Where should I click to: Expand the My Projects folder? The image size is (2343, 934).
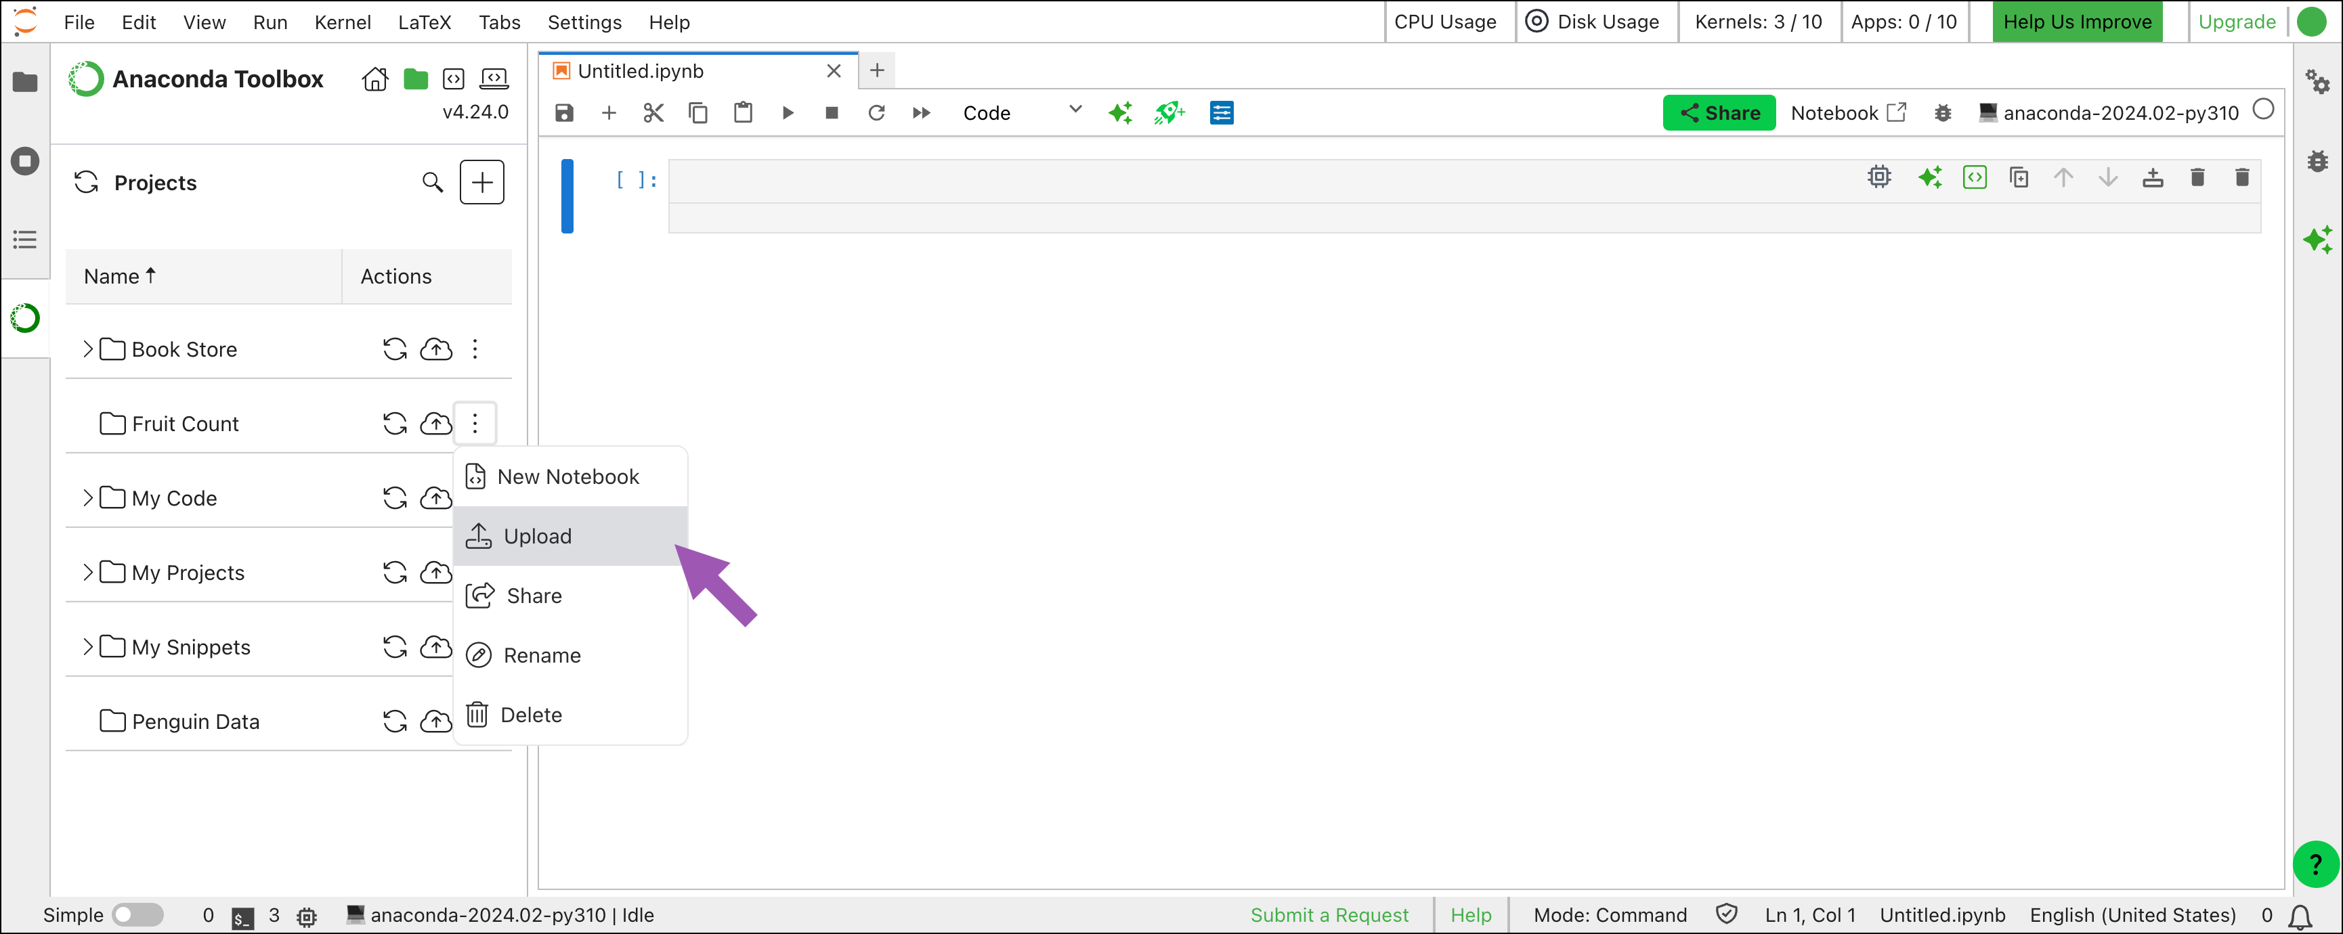[x=87, y=572]
